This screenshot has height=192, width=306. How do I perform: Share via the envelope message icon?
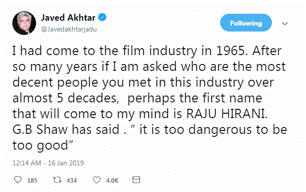coord(136,180)
